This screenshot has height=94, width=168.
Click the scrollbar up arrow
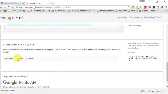pyautogui.click(x=167, y=26)
